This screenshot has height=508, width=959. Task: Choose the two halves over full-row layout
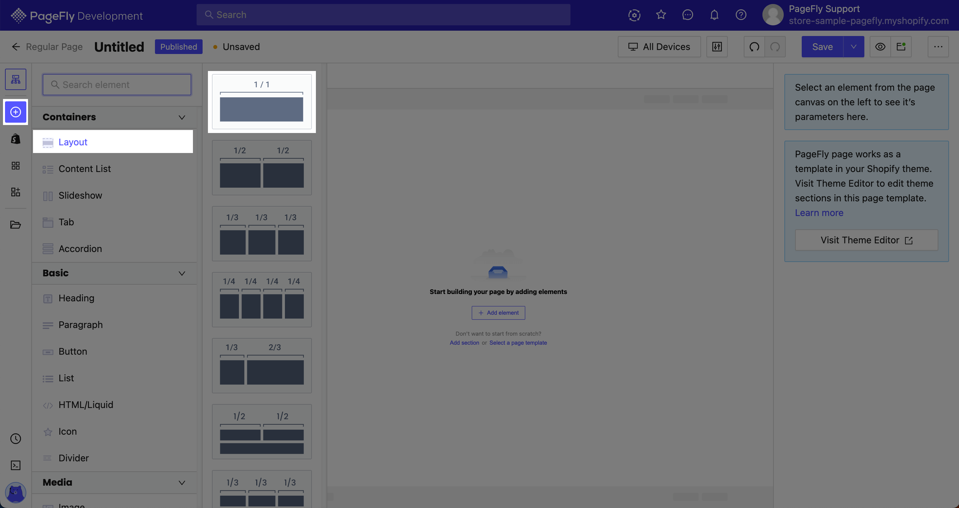[x=262, y=432]
